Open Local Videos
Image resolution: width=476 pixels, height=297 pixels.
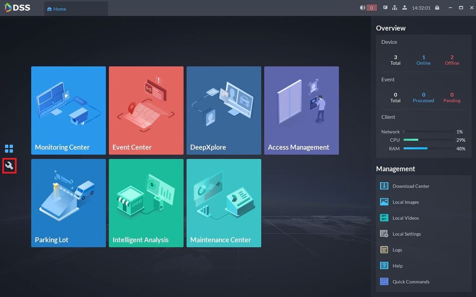399,218
